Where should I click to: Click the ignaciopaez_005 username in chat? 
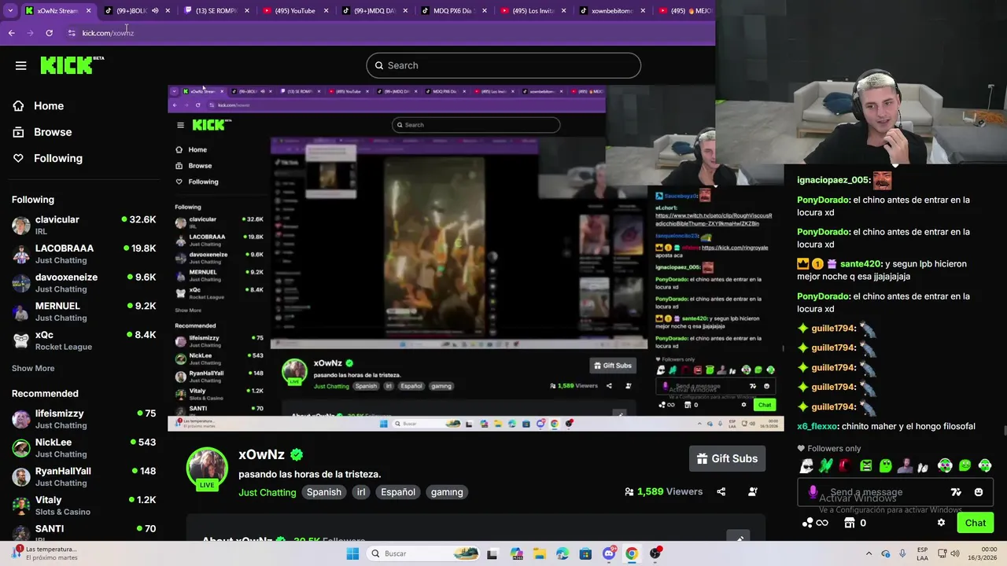click(x=833, y=180)
